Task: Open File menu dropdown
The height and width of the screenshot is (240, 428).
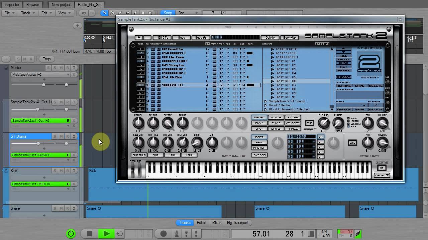Action: [x=9, y=13]
